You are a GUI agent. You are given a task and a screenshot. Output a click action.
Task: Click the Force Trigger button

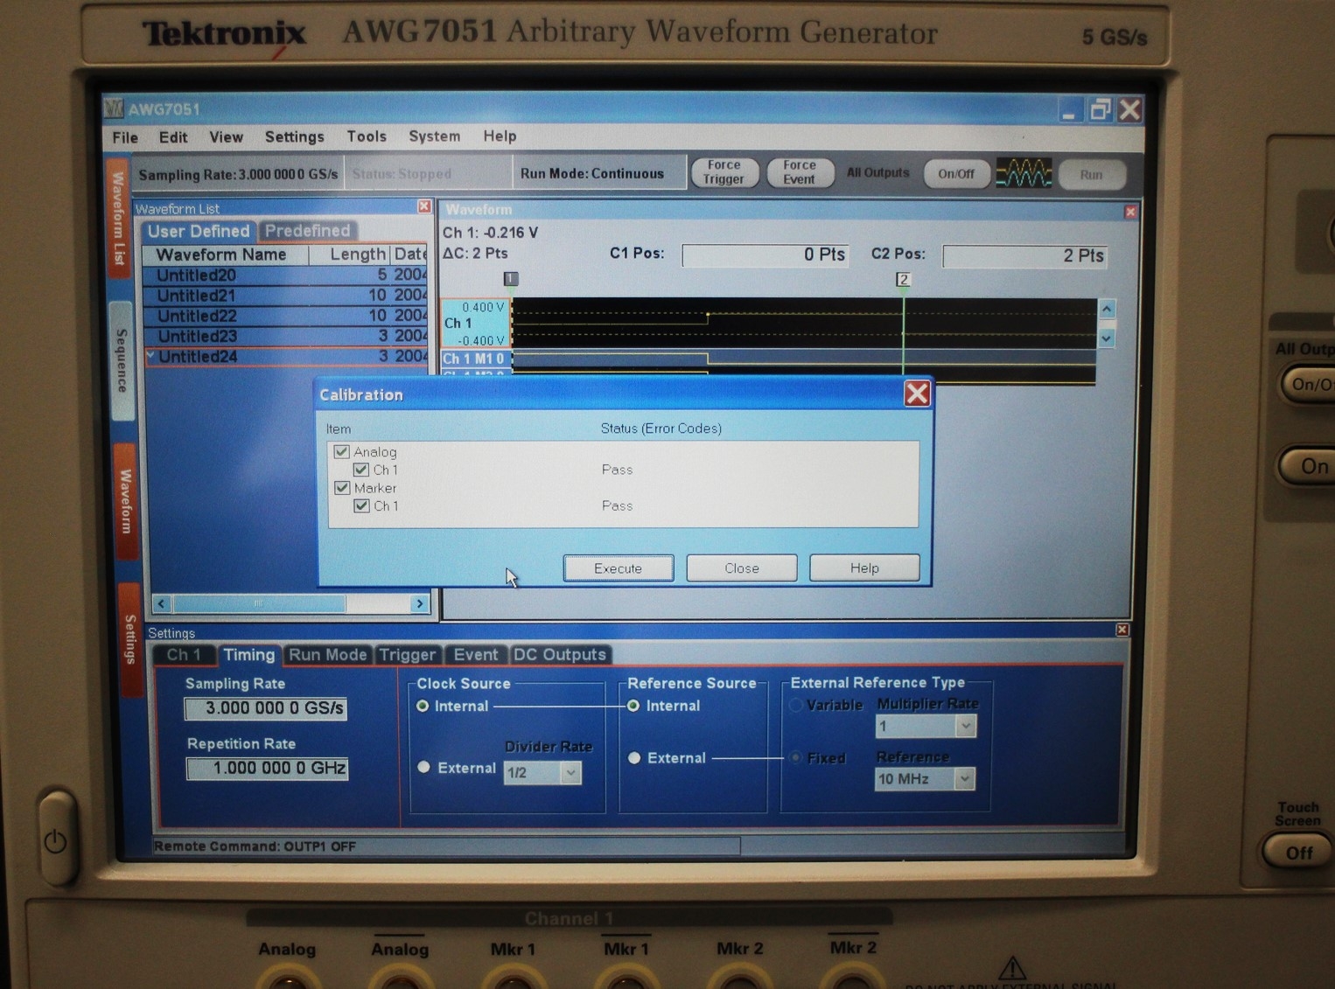[x=723, y=172]
